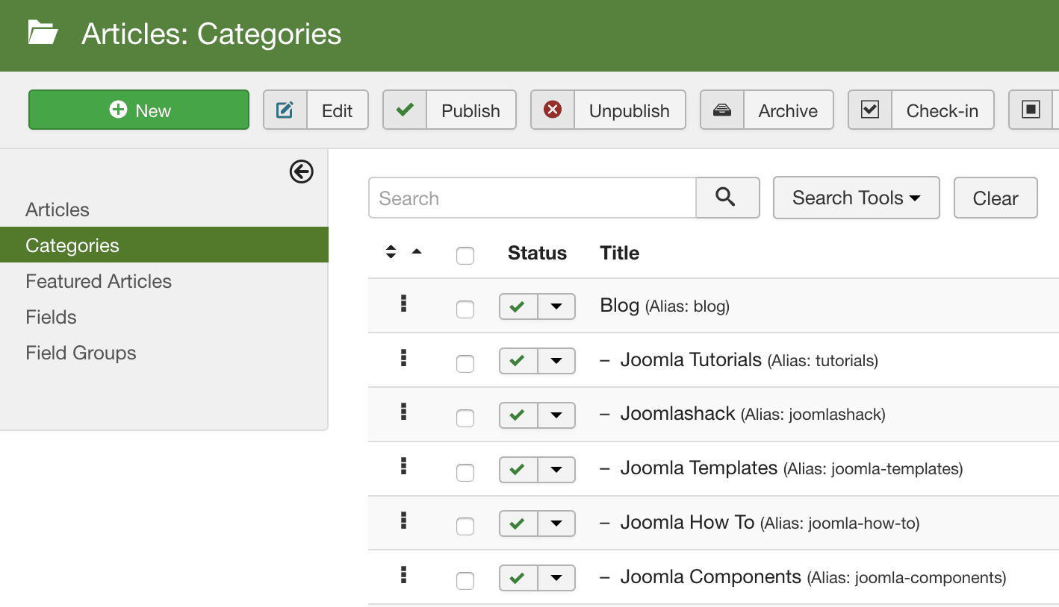The height and width of the screenshot is (607, 1059).
Task: Open Featured Articles in the sidebar
Action: [99, 281]
